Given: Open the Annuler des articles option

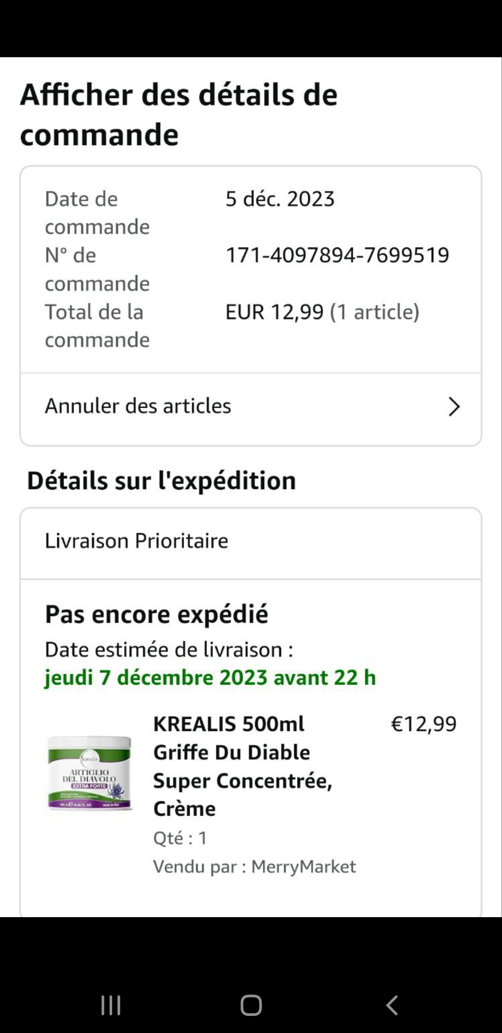Looking at the screenshot, I should click(x=138, y=406).
